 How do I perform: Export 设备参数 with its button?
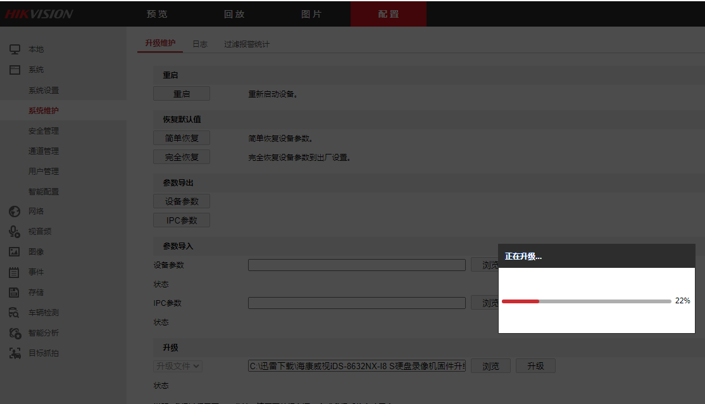point(182,201)
